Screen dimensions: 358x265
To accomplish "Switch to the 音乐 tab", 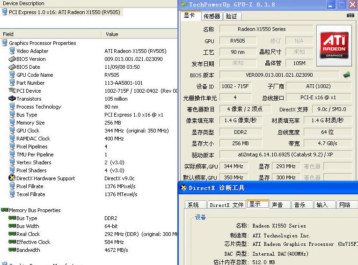I will point(302,205).
